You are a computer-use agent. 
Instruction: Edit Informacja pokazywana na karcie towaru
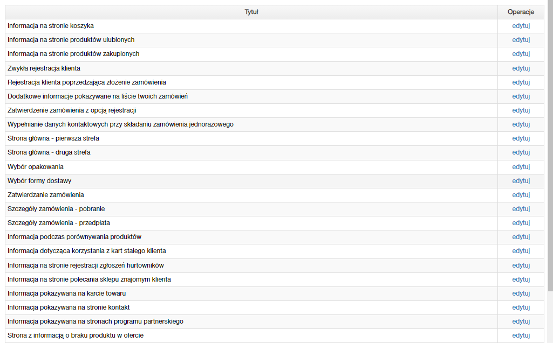(x=521, y=293)
